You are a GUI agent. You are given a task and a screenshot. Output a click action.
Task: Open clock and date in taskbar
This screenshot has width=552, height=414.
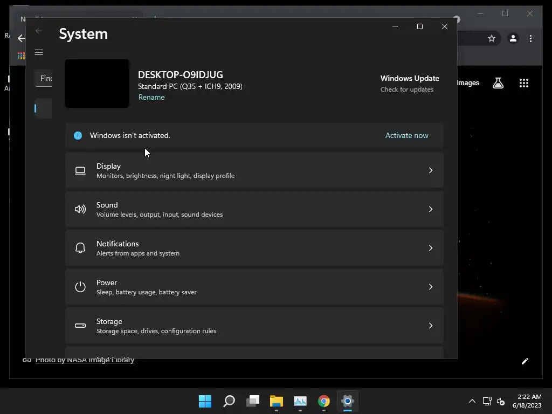(527, 401)
